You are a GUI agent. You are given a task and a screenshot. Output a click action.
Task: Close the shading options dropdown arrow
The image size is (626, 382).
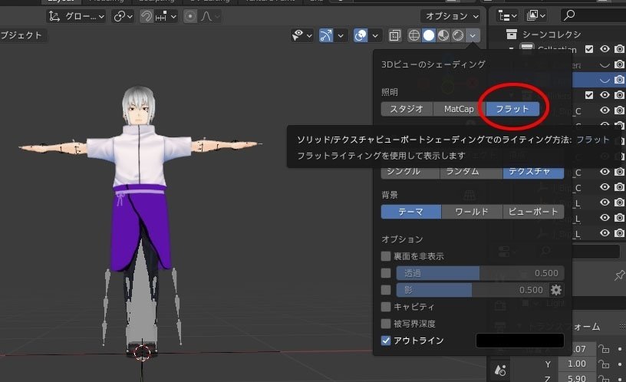(x=473, y=35)
